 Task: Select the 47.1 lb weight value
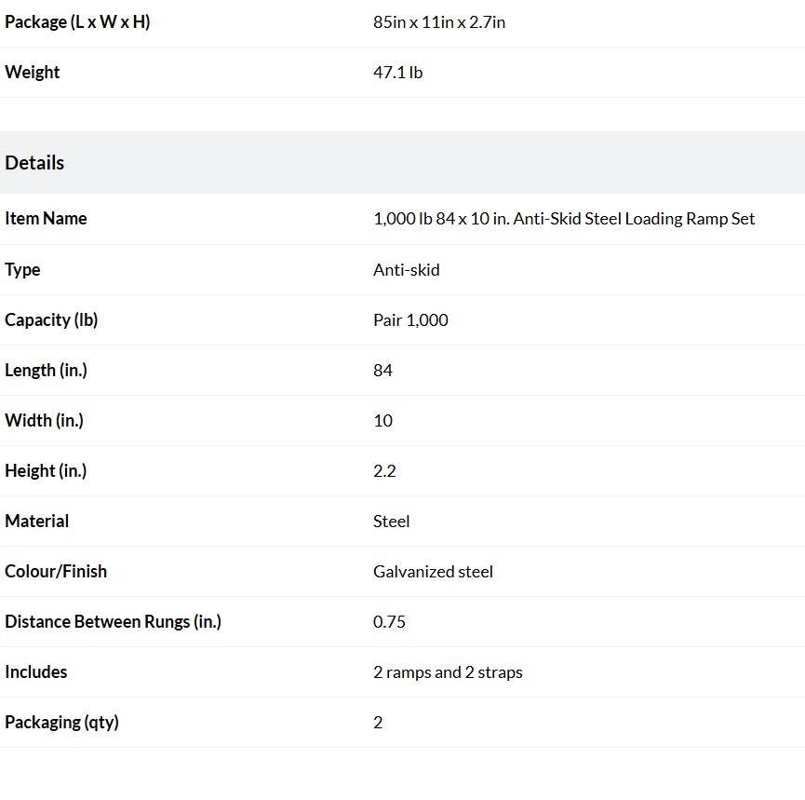pos(398,73)
